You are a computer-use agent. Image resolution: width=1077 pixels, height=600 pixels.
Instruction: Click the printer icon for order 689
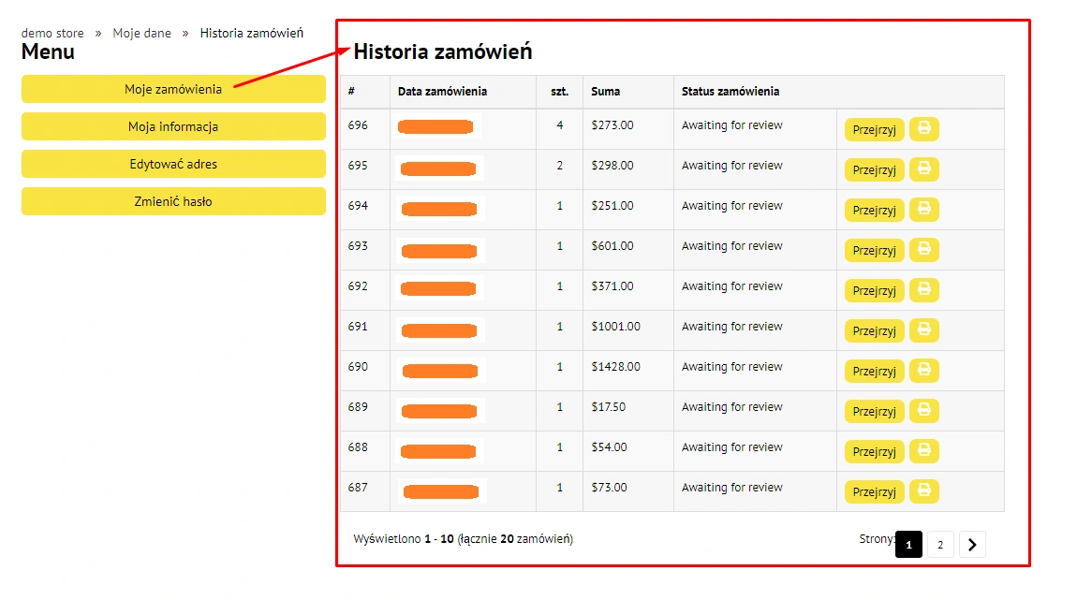pyautogui.click(x=923, y=411)
